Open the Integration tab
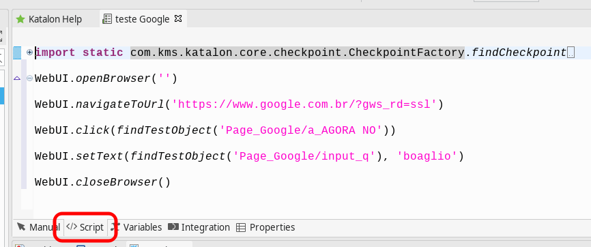Screen dimensions: 591x247 [x=199, y=227]
